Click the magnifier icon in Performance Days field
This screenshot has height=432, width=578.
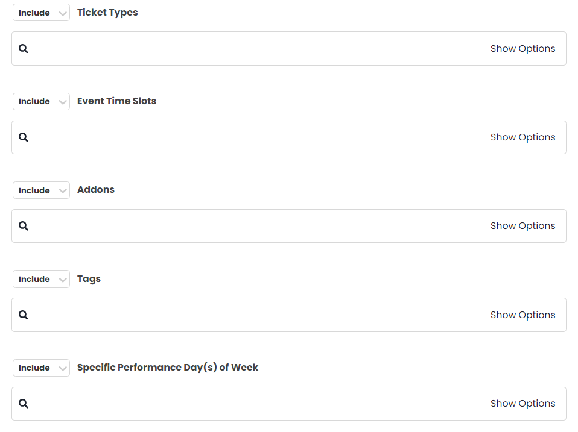click(x=23, y=403)
